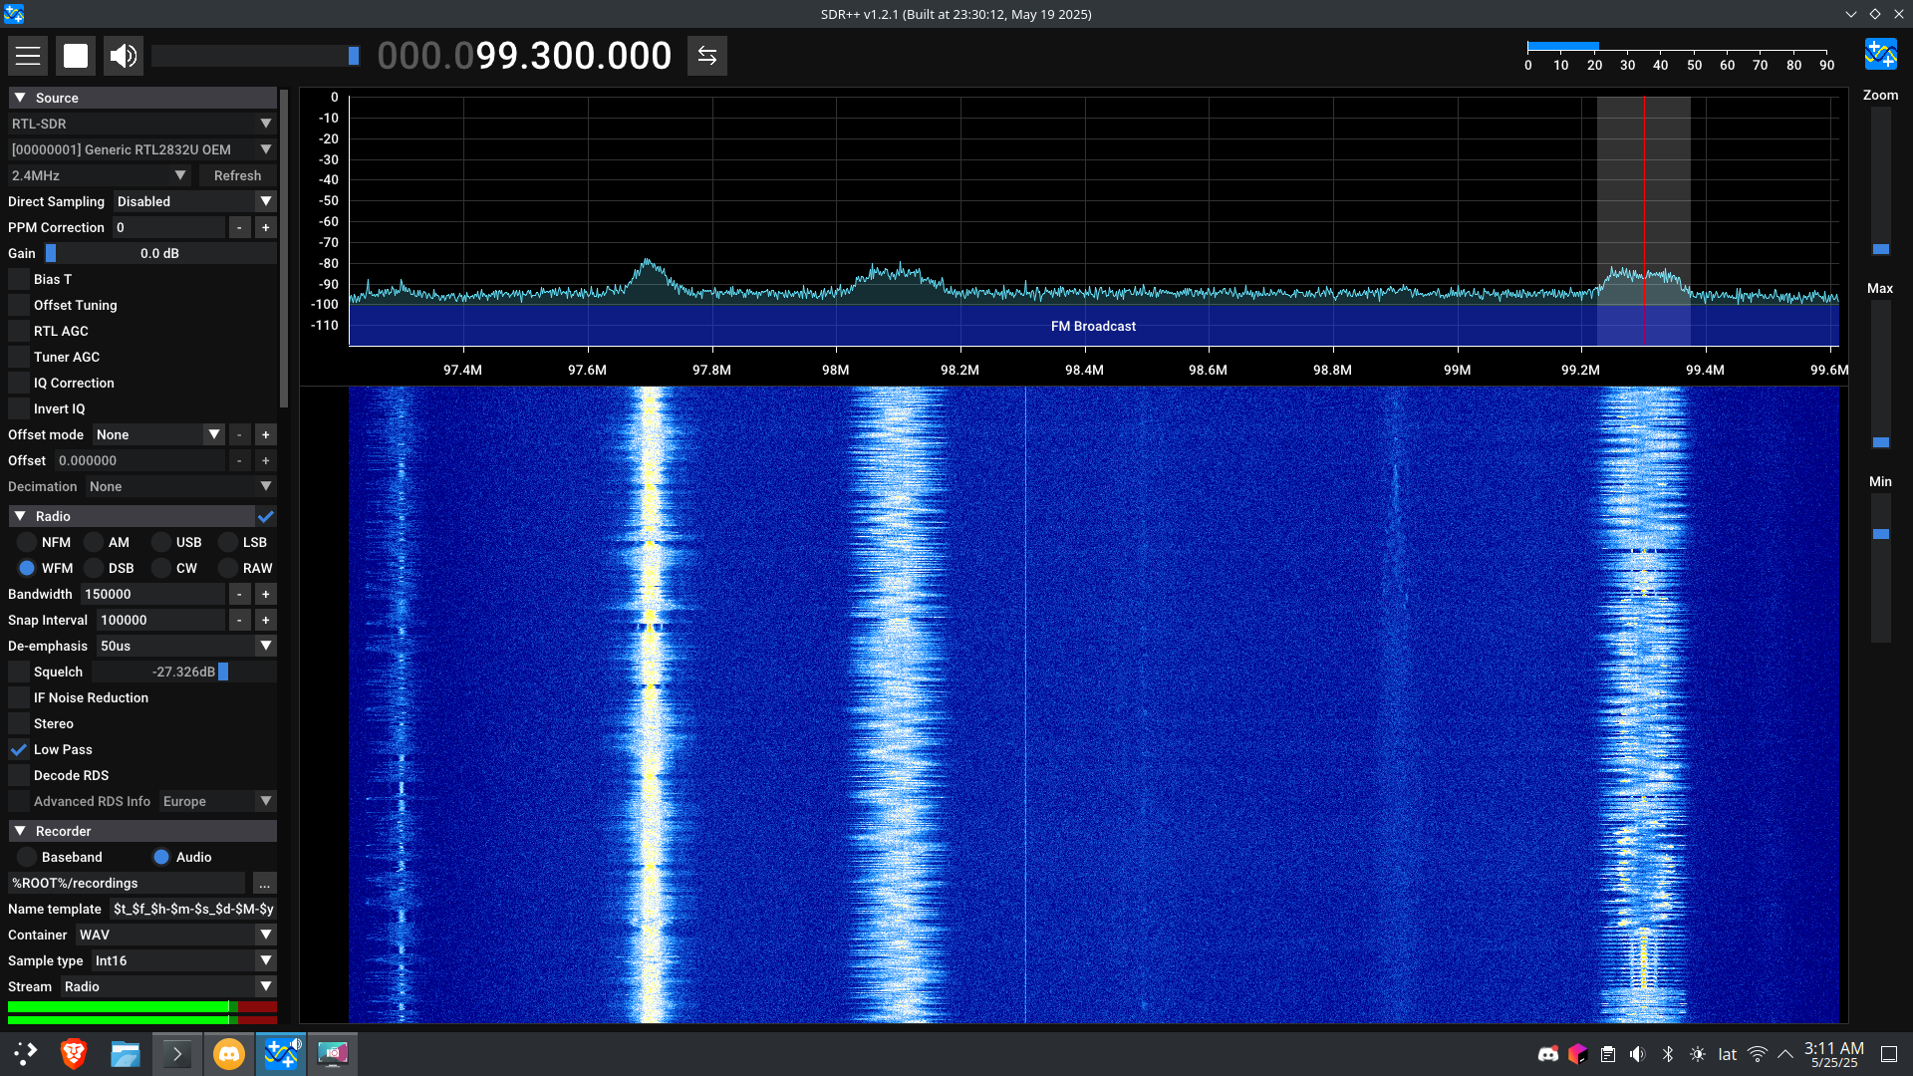
Task: Collapse the Recorder section
Action: pos(20,832)
